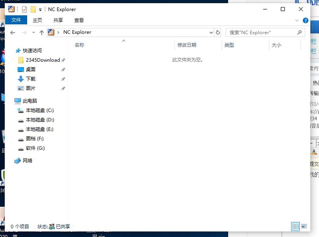319x237 pixels.
Task: Switch to the 查看 ribbon tab
Action: pyautogui.click(x=79, y=20)
